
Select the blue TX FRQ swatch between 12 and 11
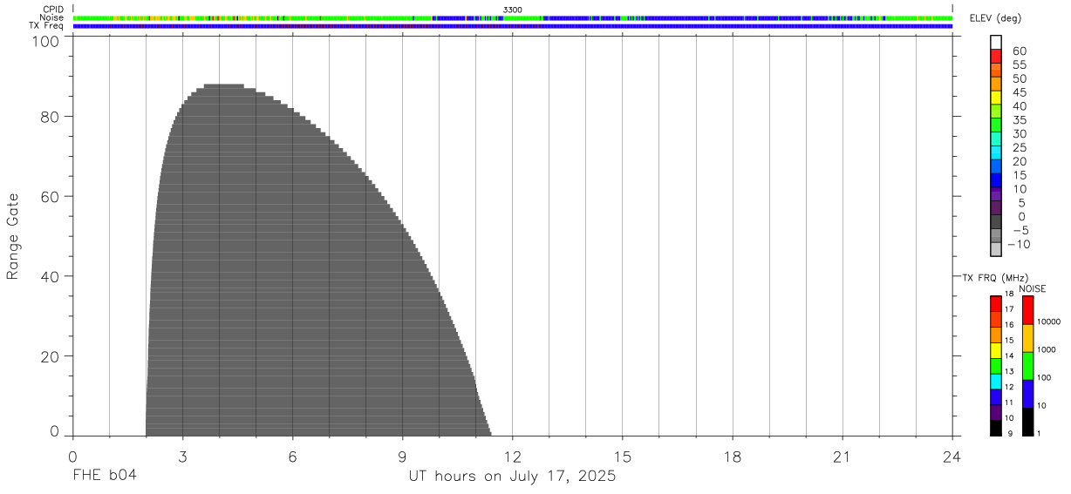click(996, 397)
